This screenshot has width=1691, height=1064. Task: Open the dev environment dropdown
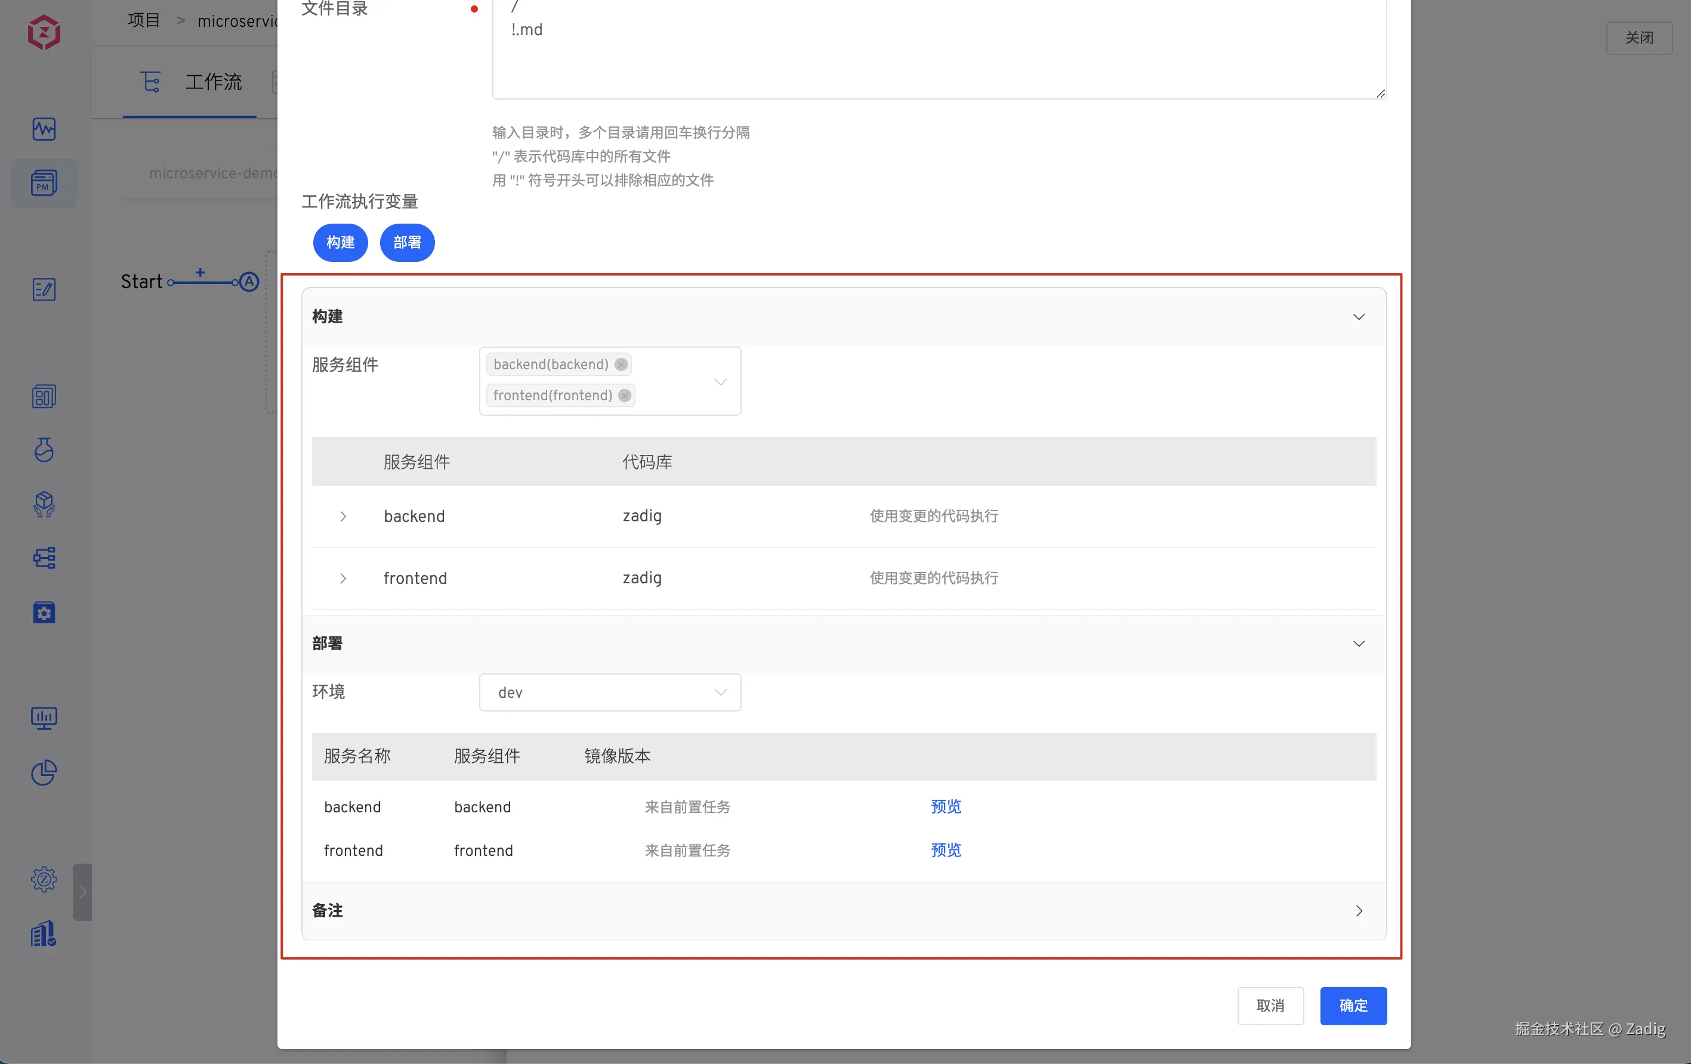click(609, 692)
